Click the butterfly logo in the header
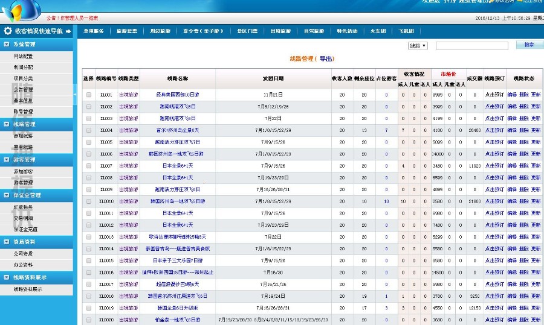 (x=22, y=10)
